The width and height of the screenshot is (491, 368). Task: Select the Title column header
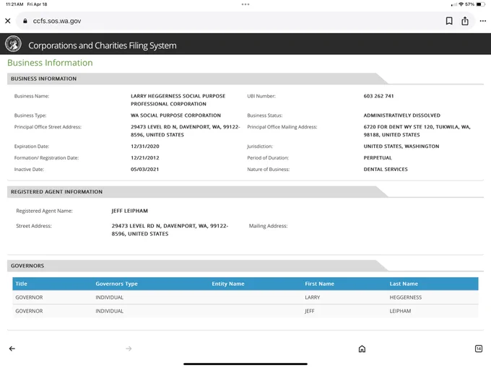tap(21, 284)
